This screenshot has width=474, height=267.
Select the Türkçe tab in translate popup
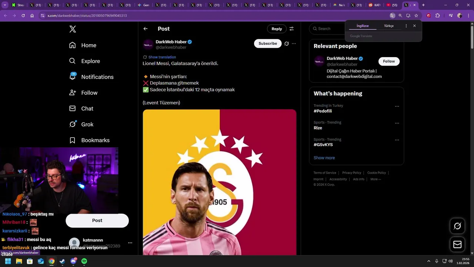[389, 26]
